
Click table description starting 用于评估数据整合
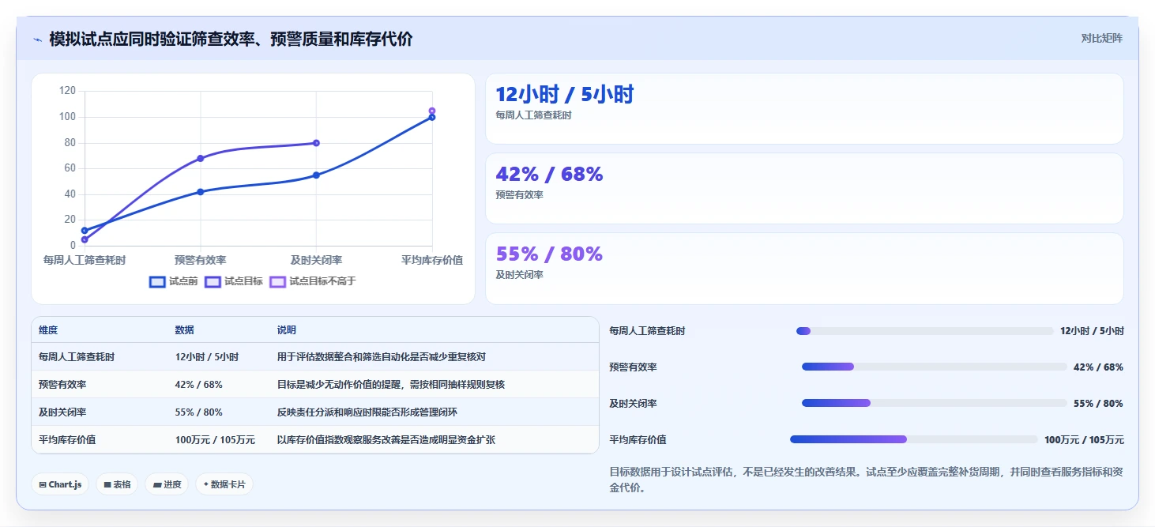(x=381, y=357)
